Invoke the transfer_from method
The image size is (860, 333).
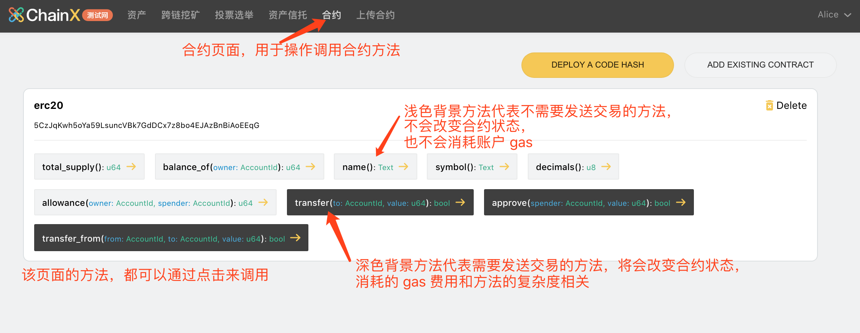[x=171, y=238]
